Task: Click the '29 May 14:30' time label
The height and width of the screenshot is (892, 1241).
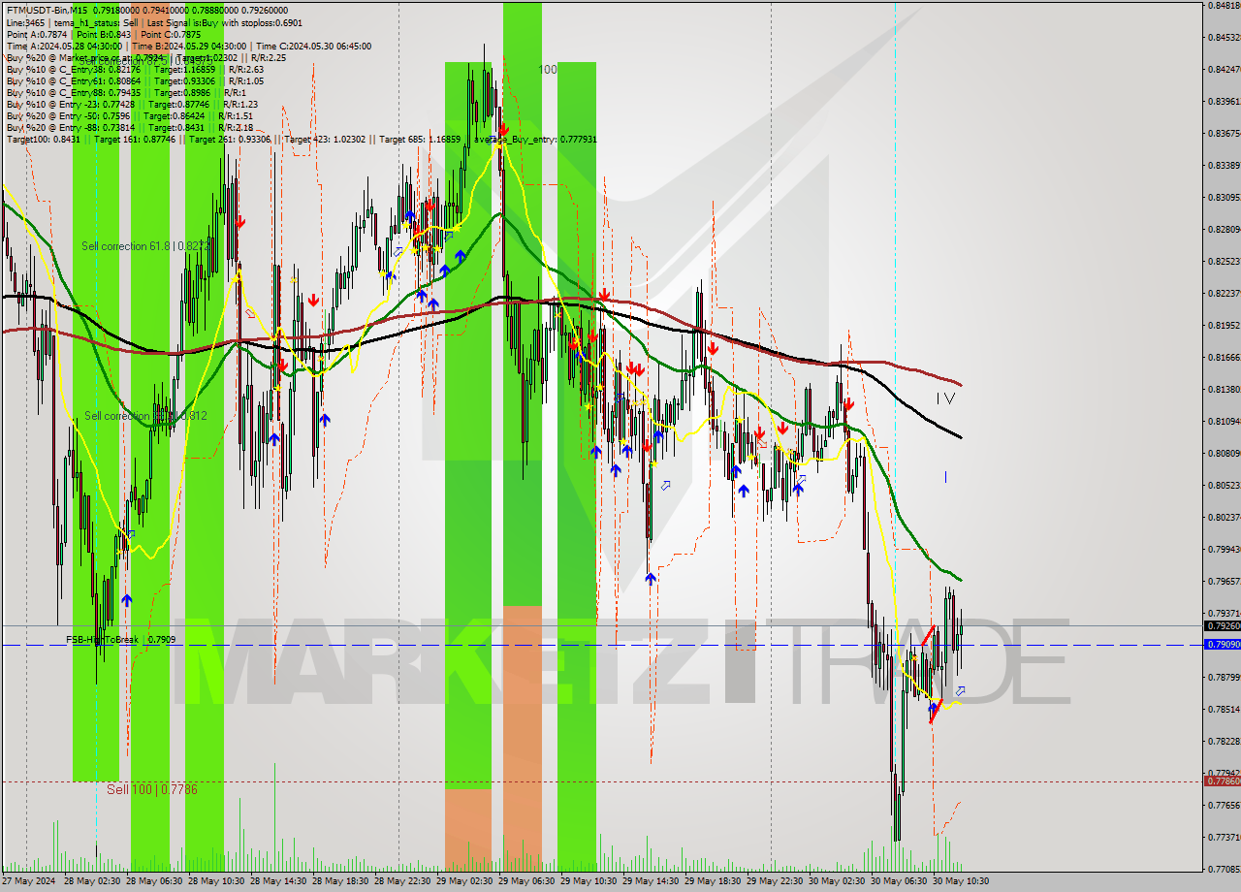Action: [x=651, y=881]
